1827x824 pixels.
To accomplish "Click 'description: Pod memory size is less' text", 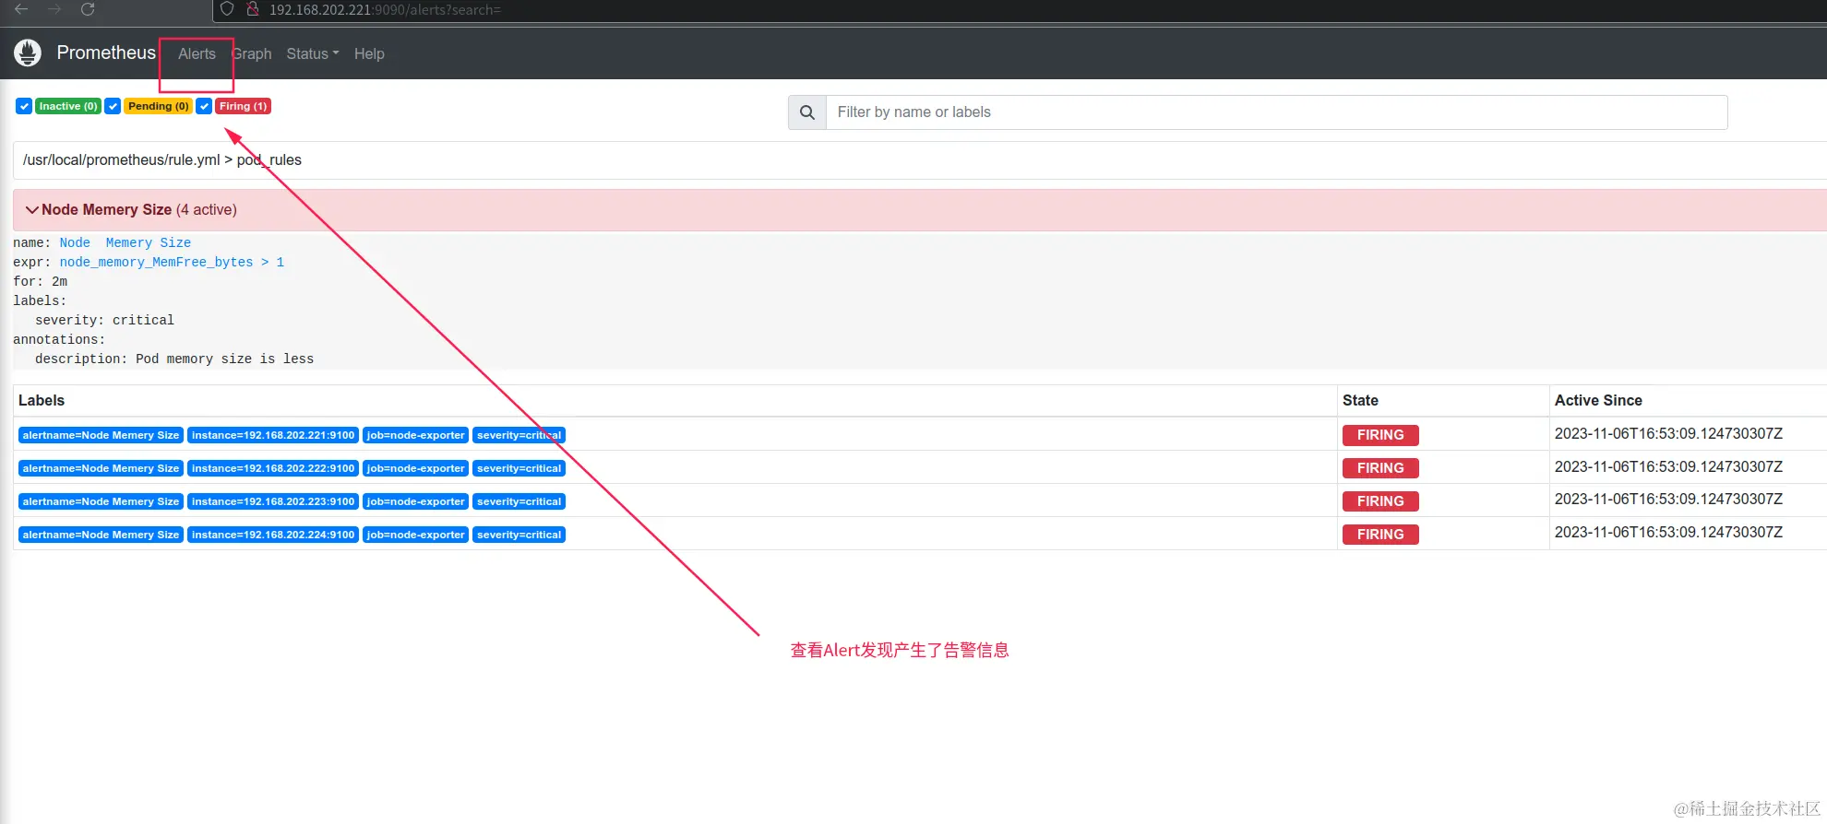I will 174,359.
